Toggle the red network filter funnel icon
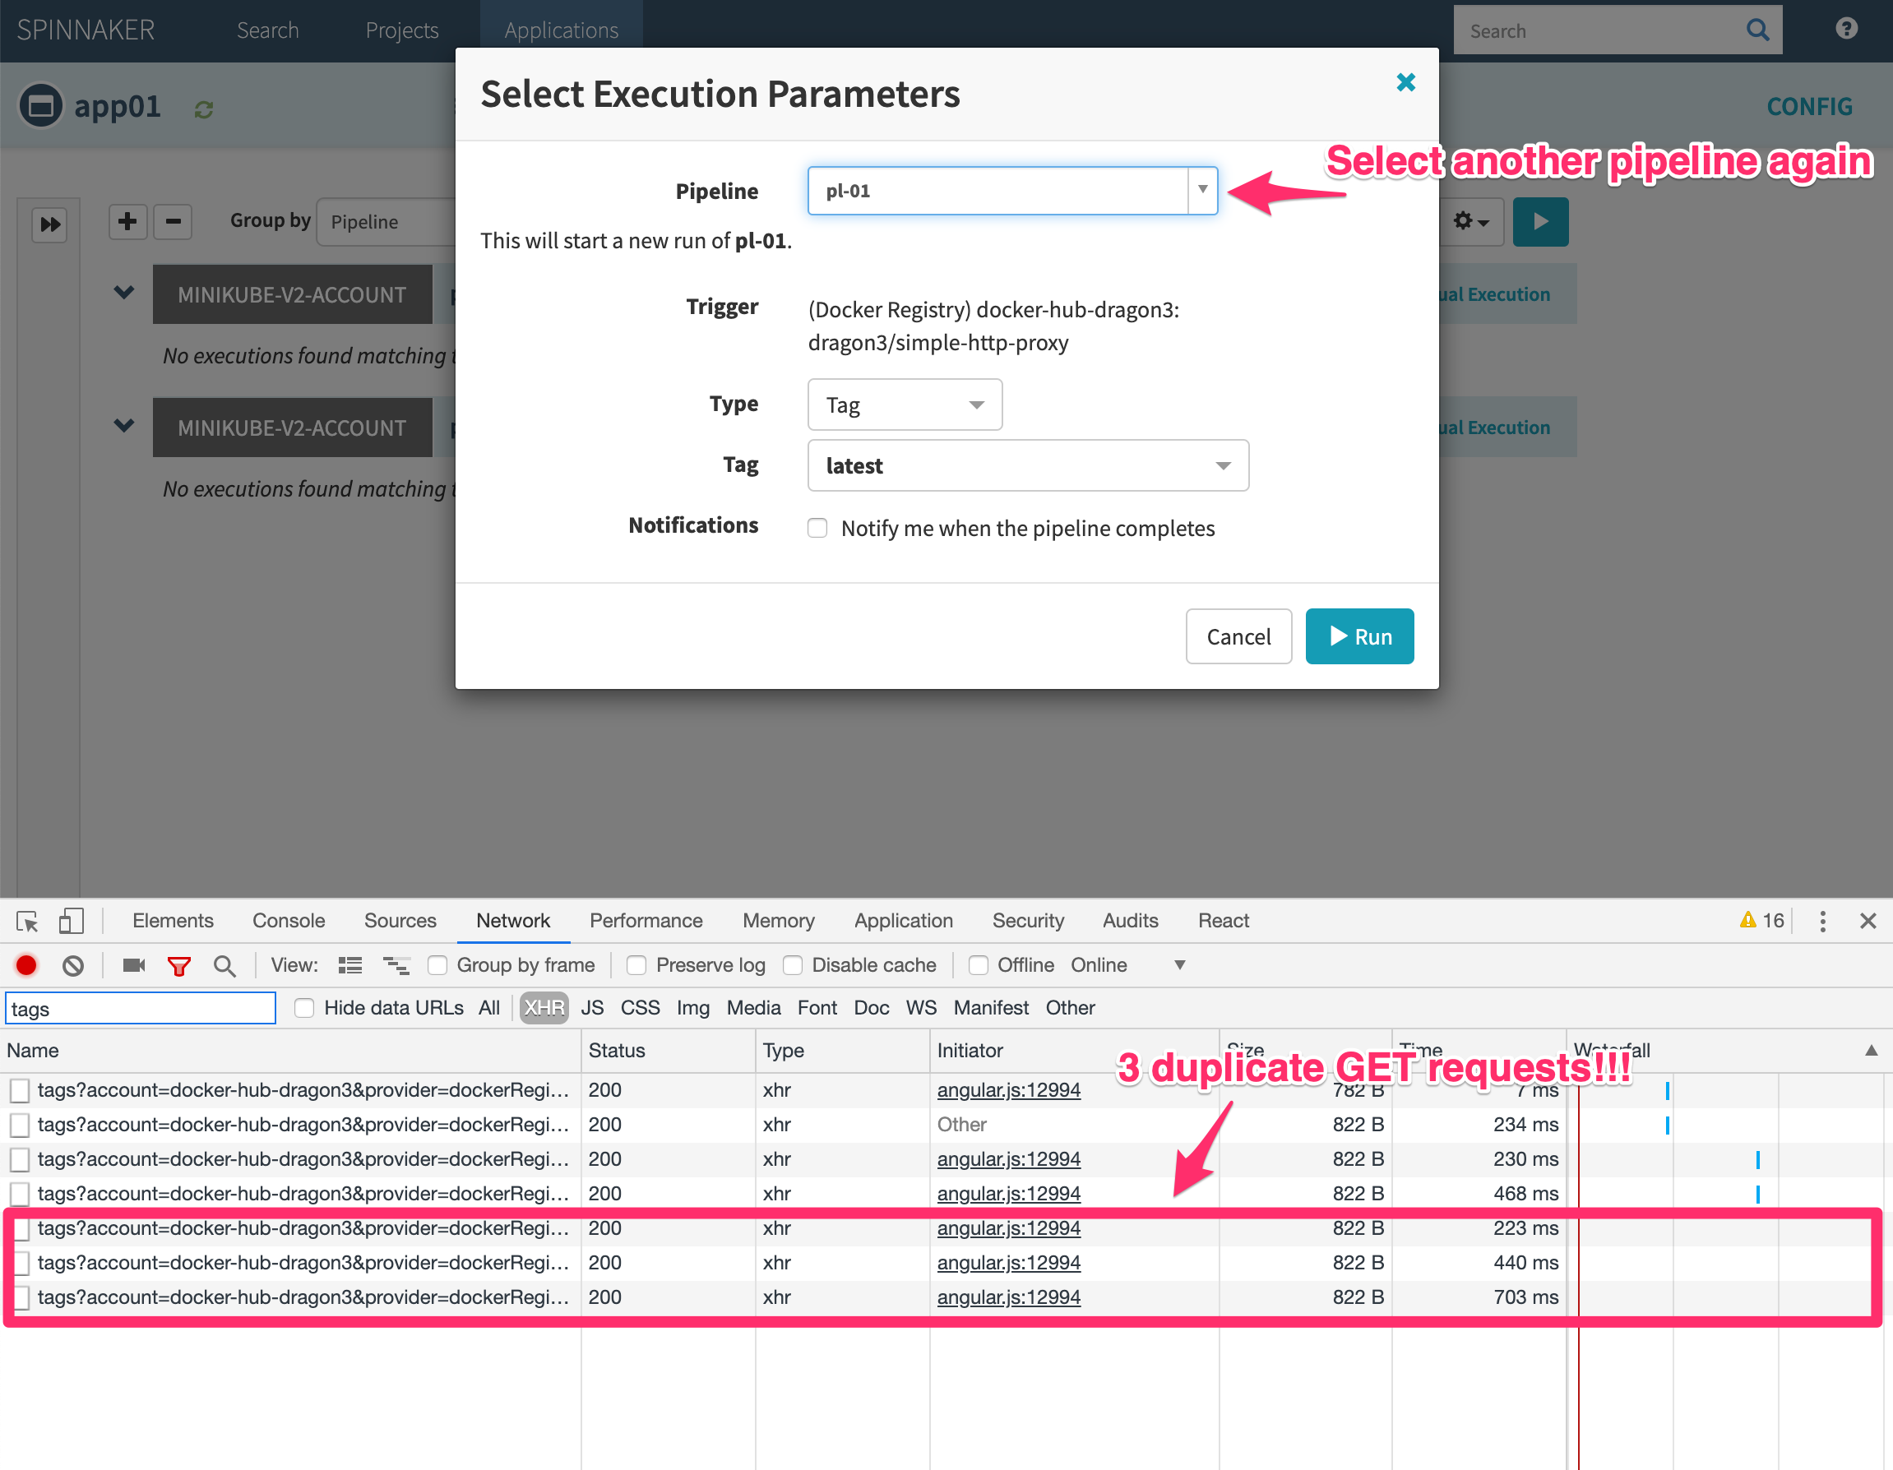This screenshot has height=1470, width=1893. click(x=178, y=964)
